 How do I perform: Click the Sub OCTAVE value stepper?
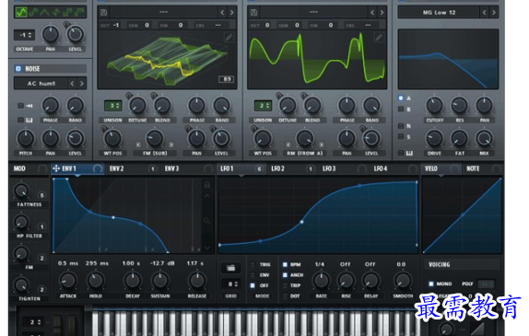coord(24,35)
